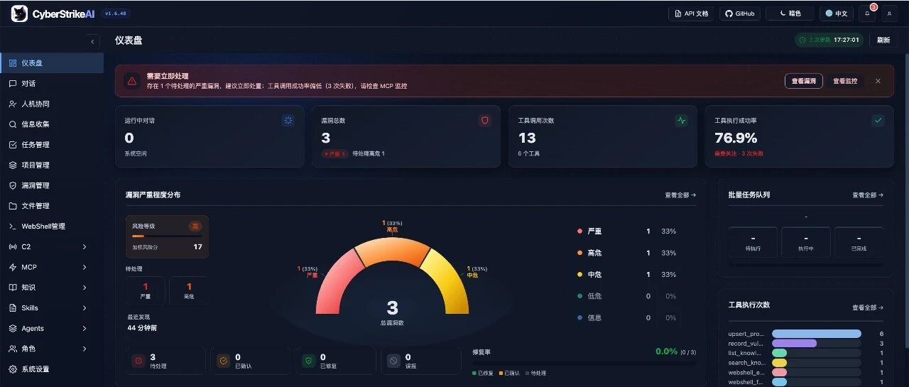This screenshot has height=387, width=909.
Task: Open the notification bell icon
Action: pos(867,13)
